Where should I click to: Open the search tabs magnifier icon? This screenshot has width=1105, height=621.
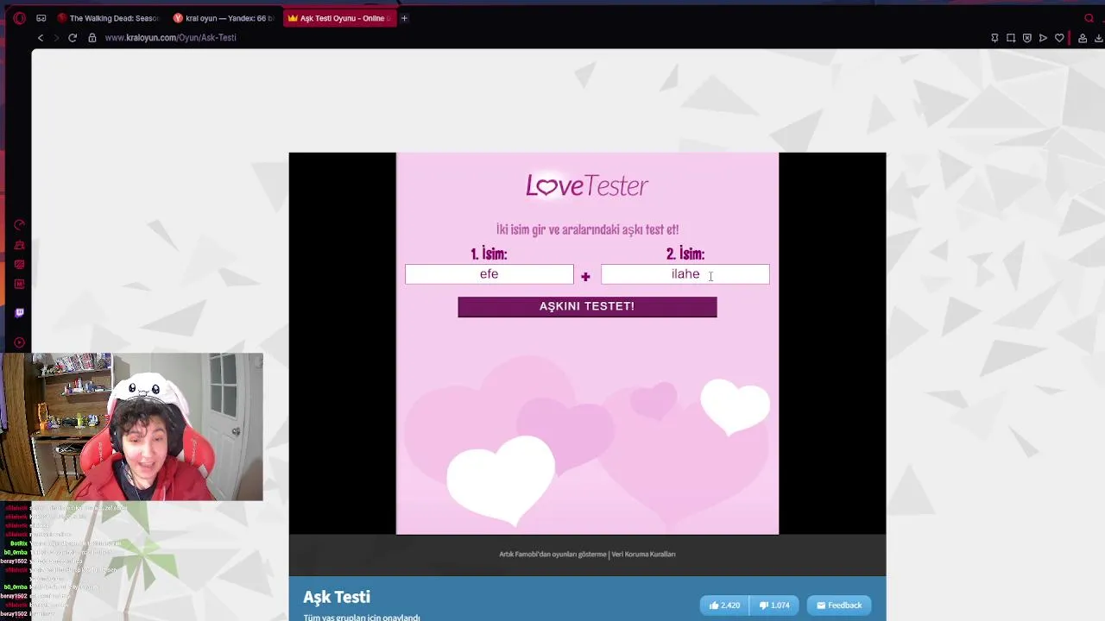coord(1089,18)
